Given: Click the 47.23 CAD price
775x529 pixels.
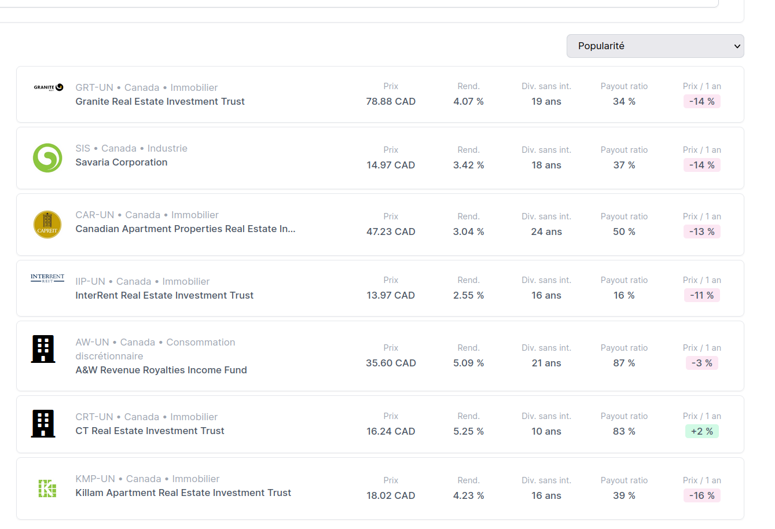Looking at the screenshot, I should click(391, 232).
